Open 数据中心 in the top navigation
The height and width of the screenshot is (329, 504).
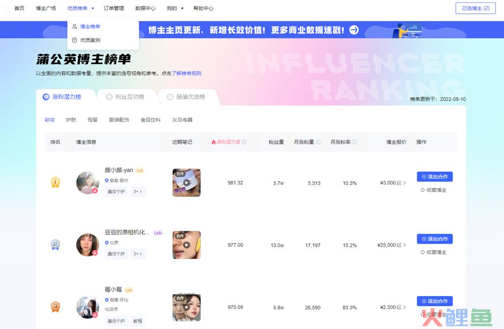click(x=145, y=8)
